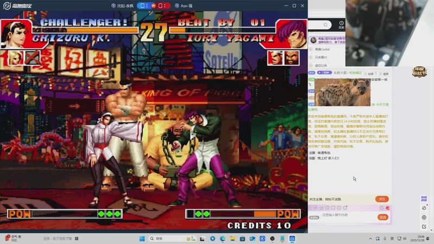Click the search magnifier icon in stream page
Screen dimensions: 434x244
325,25
